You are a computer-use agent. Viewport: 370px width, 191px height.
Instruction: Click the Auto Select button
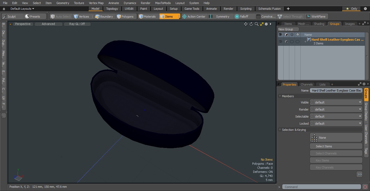tap(61, 17)
